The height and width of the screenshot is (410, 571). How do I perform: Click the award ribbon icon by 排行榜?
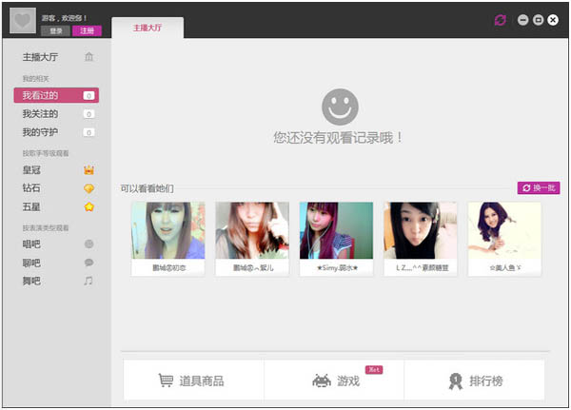(x=455, y=381)
